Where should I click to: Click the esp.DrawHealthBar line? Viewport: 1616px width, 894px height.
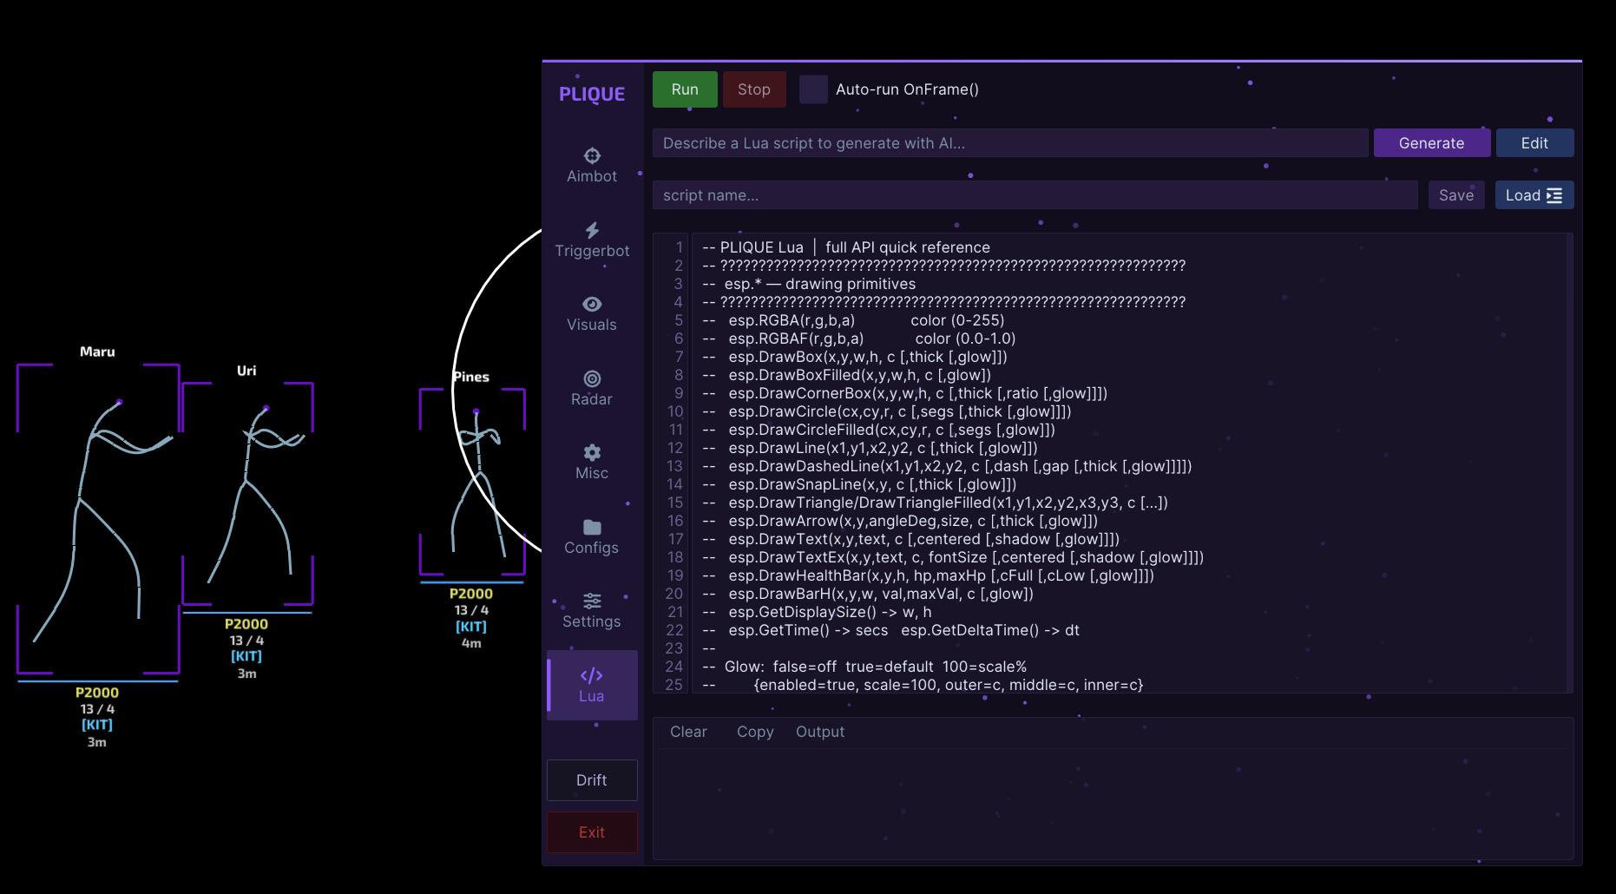click(x=928, y=575)
